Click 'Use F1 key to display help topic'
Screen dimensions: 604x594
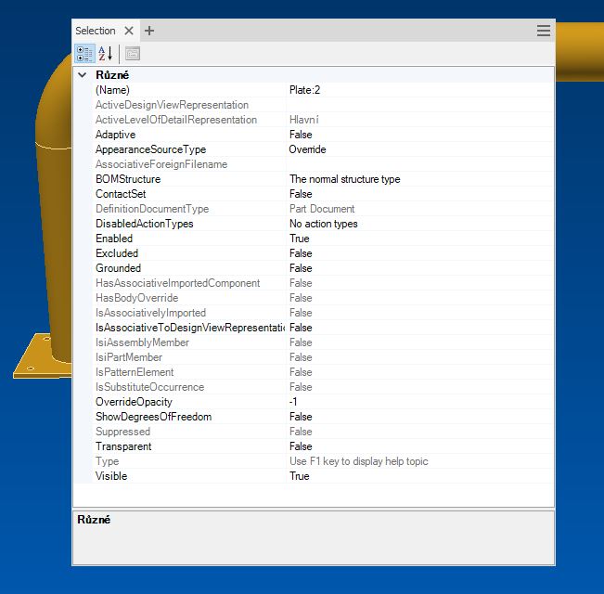click(359, 461)
